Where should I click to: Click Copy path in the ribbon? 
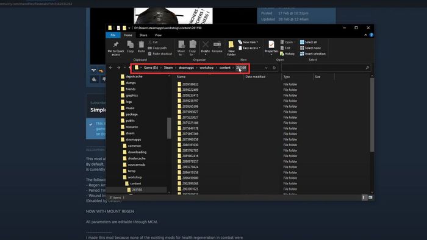tap(157, 48)
